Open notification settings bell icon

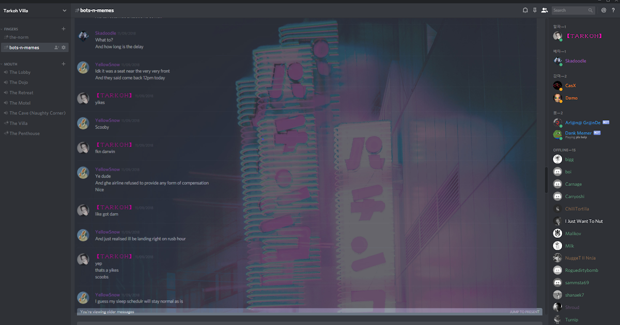pyautogui.click(x=525, y=10)
